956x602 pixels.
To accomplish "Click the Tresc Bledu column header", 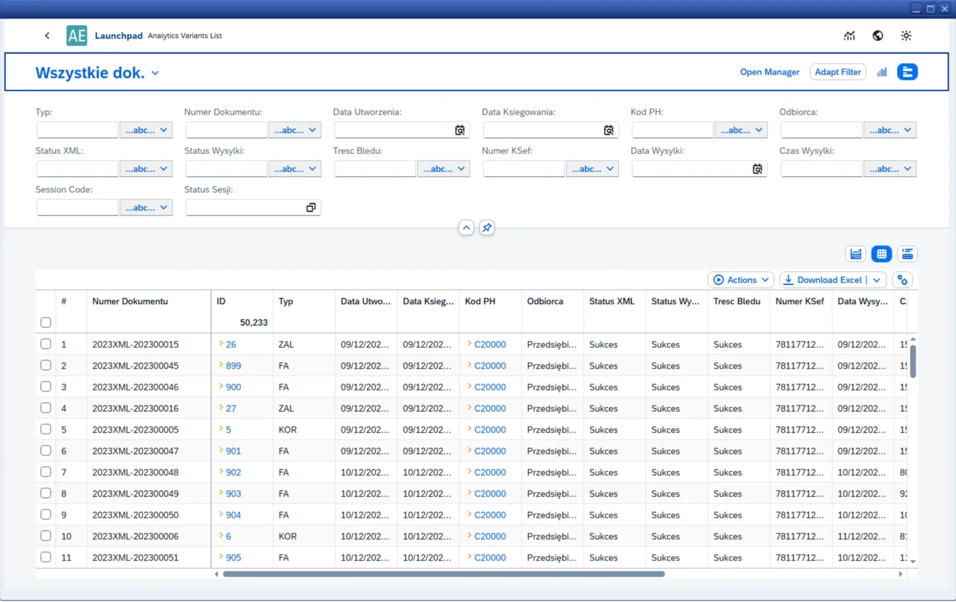I will [x=737, y=301].
